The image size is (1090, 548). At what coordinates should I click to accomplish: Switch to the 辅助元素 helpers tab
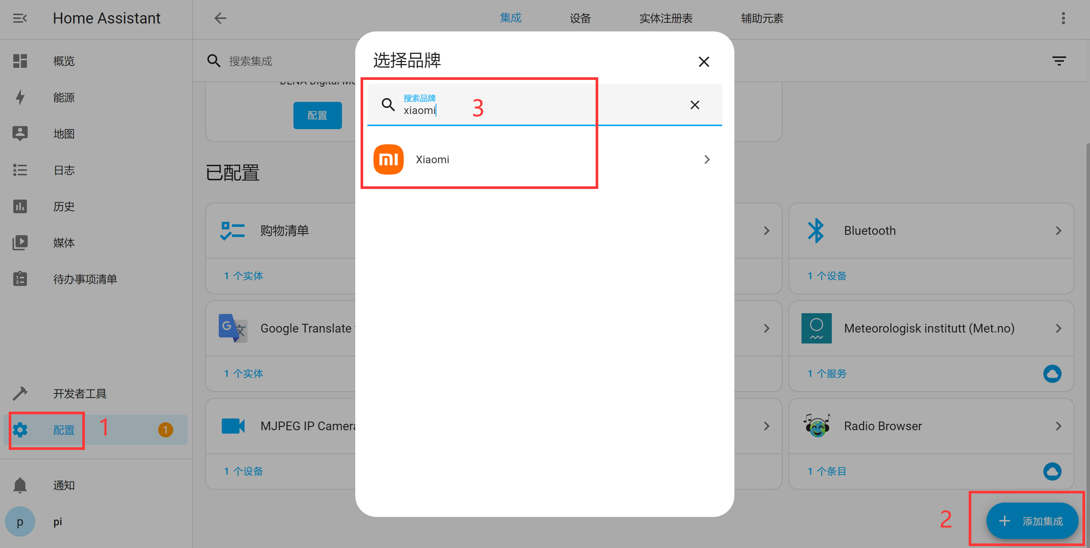pyautogui.click(x=762, y=18)
